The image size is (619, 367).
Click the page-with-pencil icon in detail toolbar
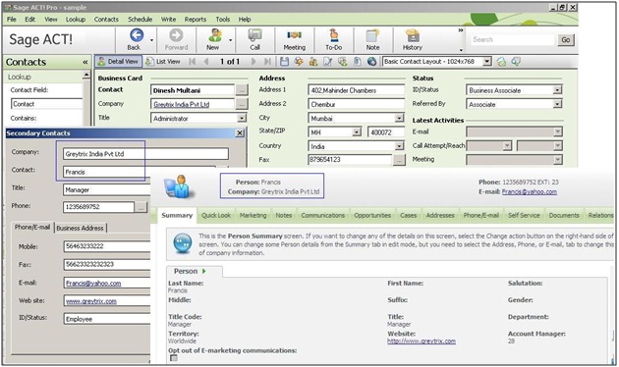coord(328,62)
